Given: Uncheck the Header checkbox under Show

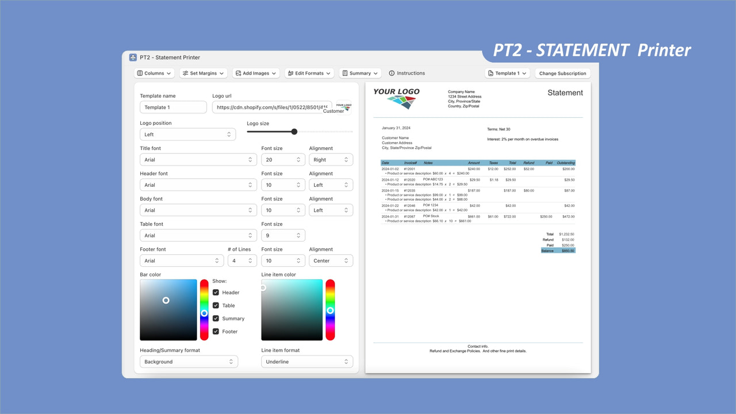Looking at the screenshot, I should [215, 292].
